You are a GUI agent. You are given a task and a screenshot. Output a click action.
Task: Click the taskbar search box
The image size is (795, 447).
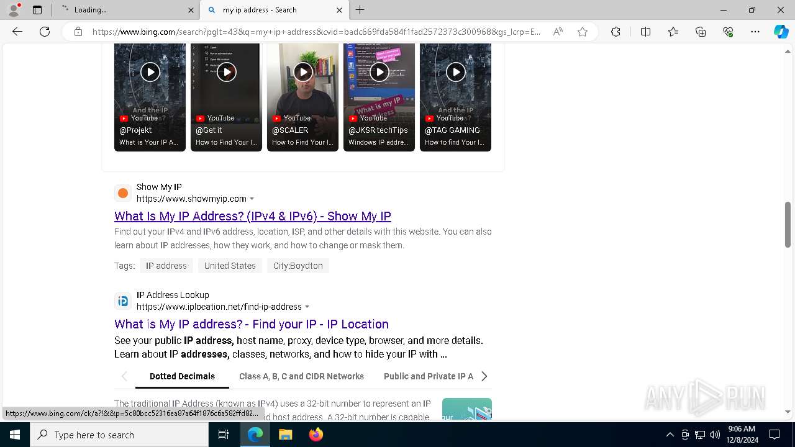tap(119, 435)
